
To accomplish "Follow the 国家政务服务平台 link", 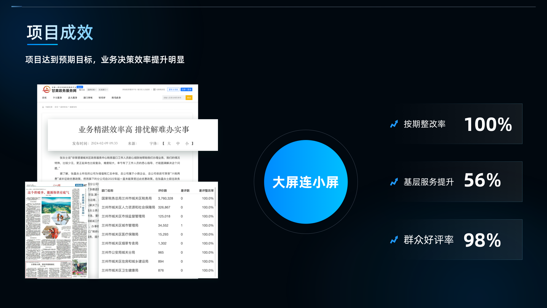I will point(129,89).
